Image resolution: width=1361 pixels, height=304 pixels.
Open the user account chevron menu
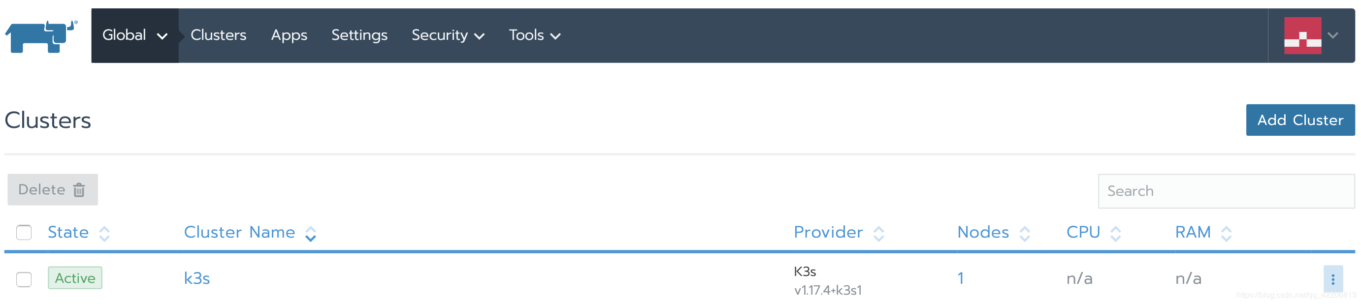[x=1332, y=35]
